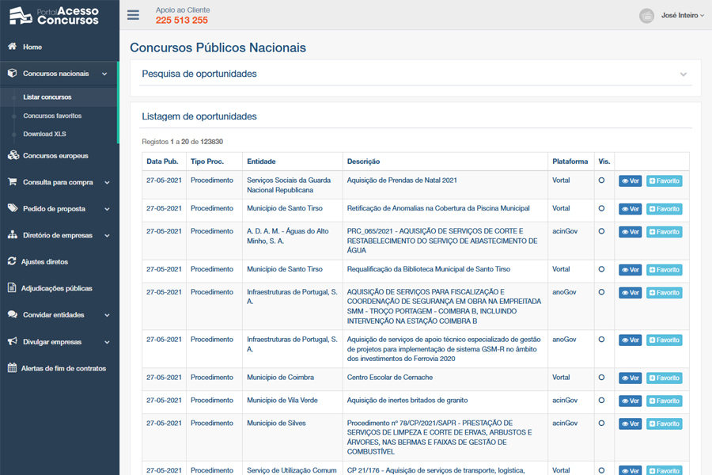
Task: Expand the Convidar entidades chevron
Action: 107,315
